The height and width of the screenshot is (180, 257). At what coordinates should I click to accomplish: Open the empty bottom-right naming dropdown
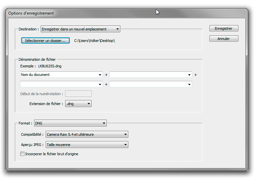click(151, 84)
